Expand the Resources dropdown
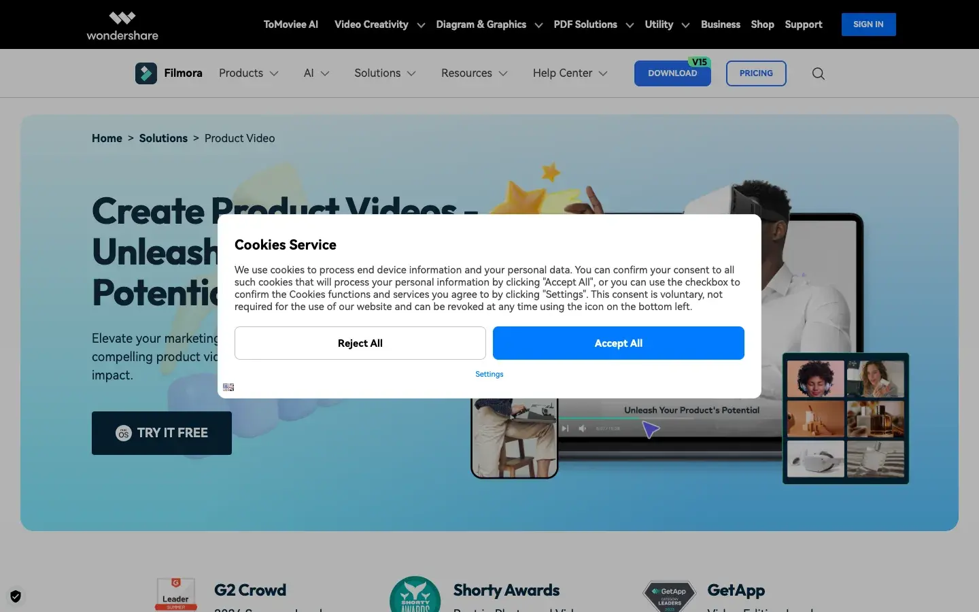This screenshot has width=979, height=612. [474, 73]
